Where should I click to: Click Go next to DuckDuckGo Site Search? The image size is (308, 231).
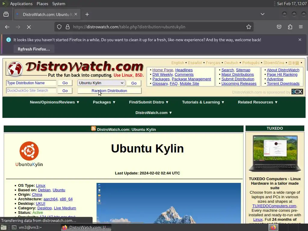(65, 91)
